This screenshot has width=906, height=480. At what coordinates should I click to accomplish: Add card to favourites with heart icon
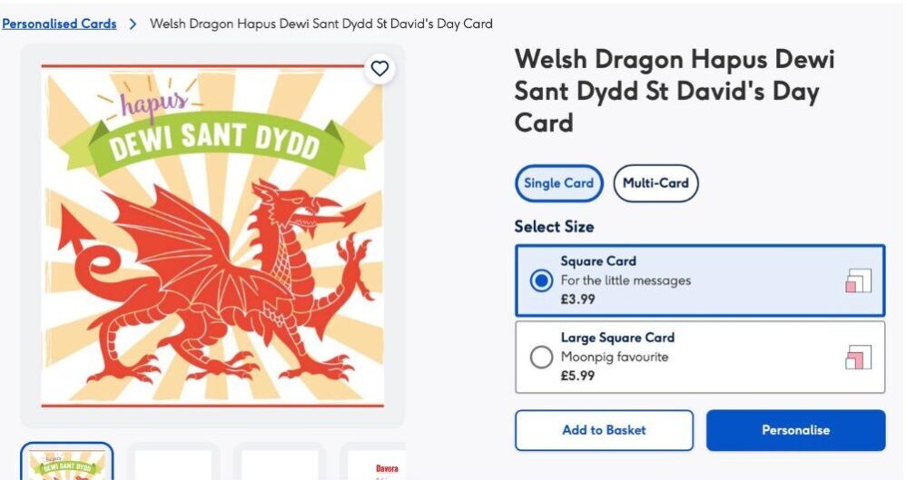[379, 68]
